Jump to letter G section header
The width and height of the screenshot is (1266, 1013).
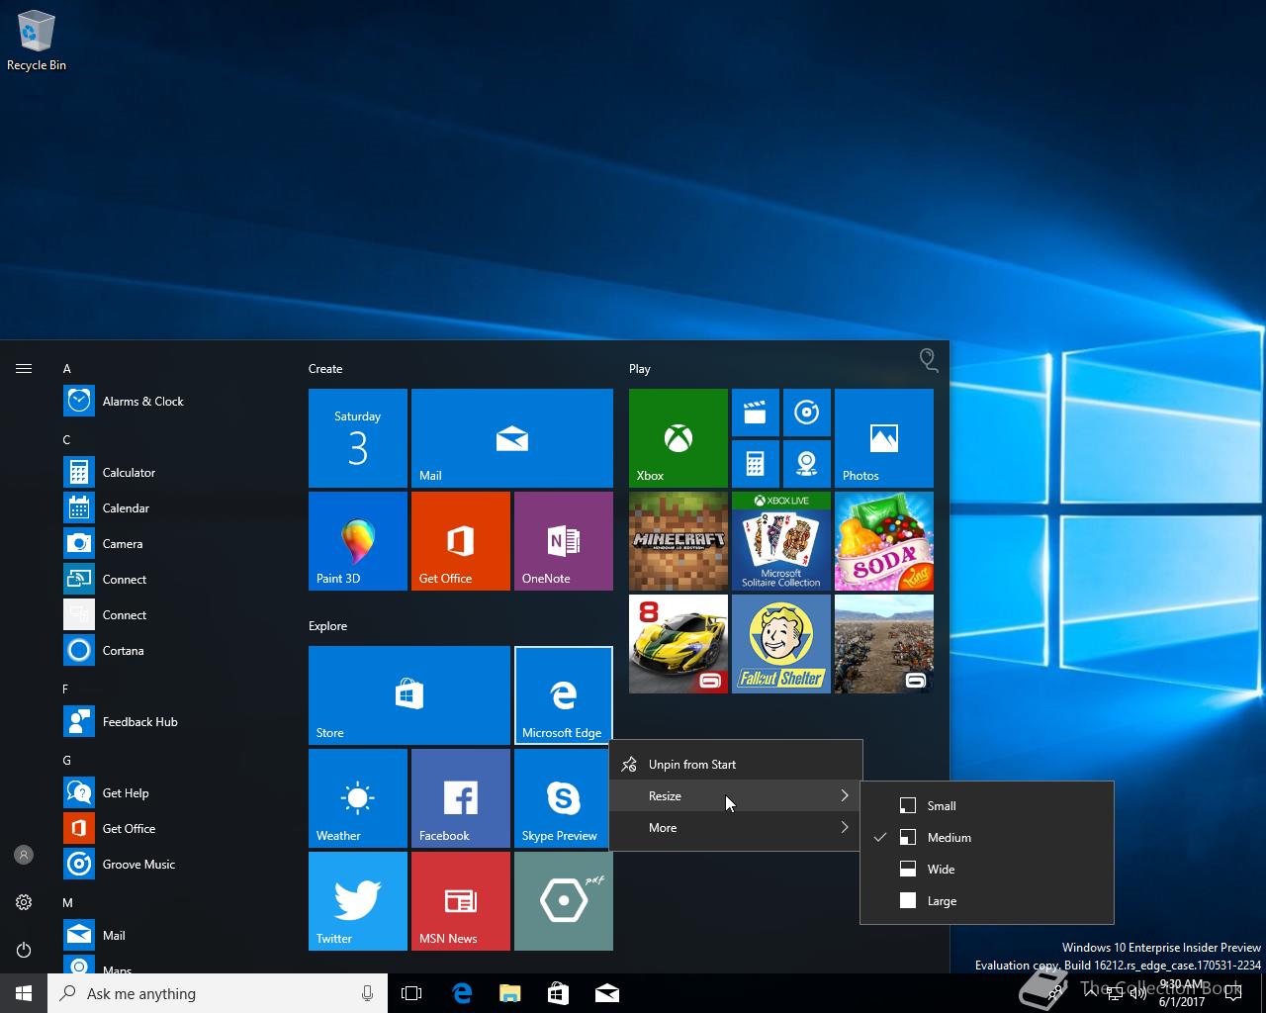pos(66,761)
